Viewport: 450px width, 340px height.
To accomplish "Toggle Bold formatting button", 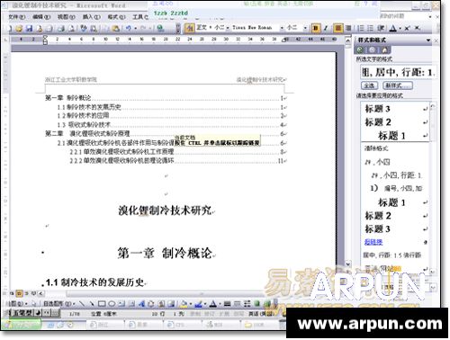I will 316,28.
